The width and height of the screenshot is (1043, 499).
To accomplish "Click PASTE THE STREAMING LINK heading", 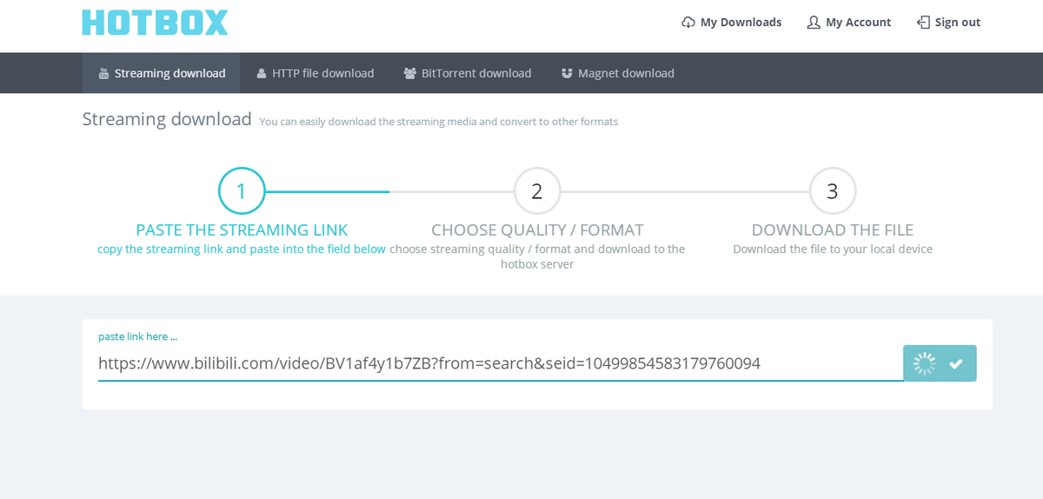I will coord(242,230).
